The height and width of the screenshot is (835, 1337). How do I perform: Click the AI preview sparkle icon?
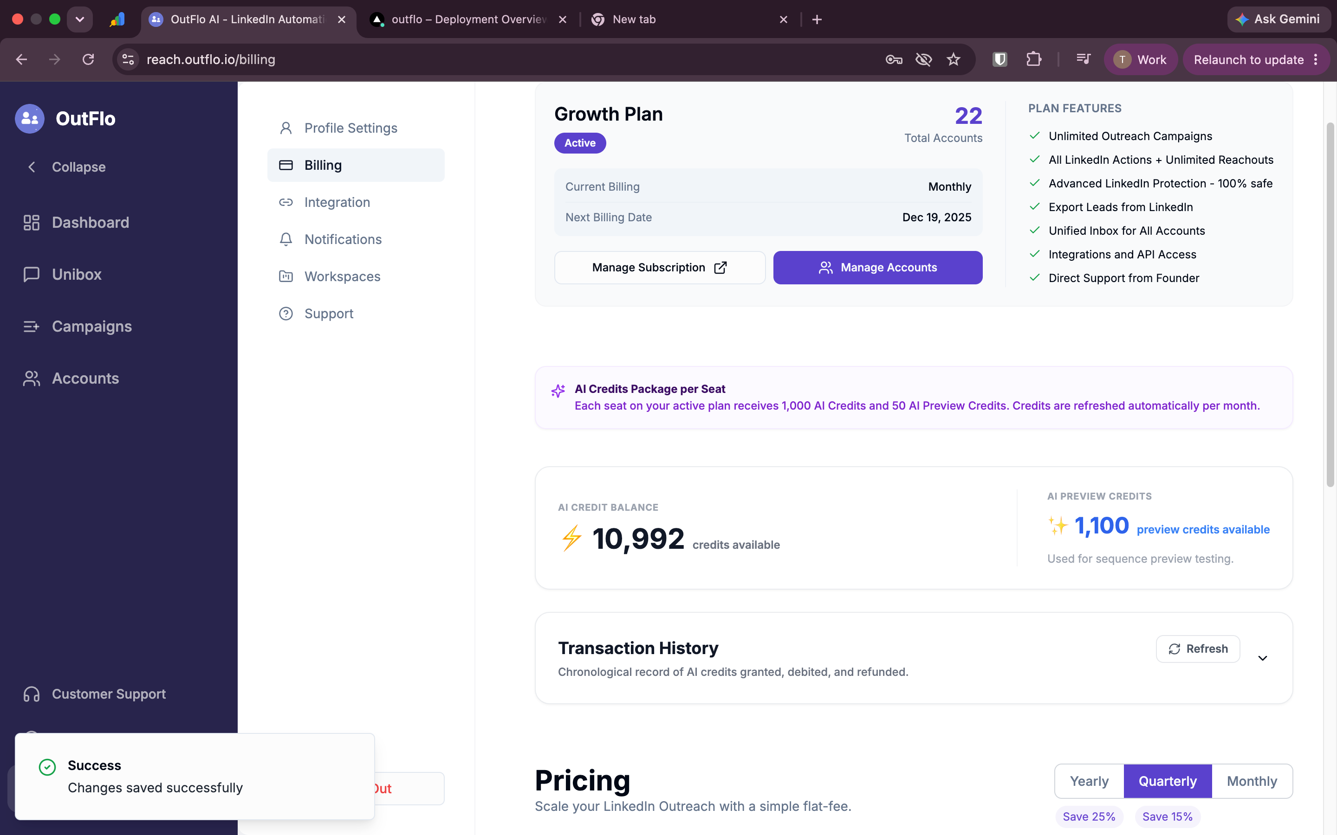[1058, 525]
